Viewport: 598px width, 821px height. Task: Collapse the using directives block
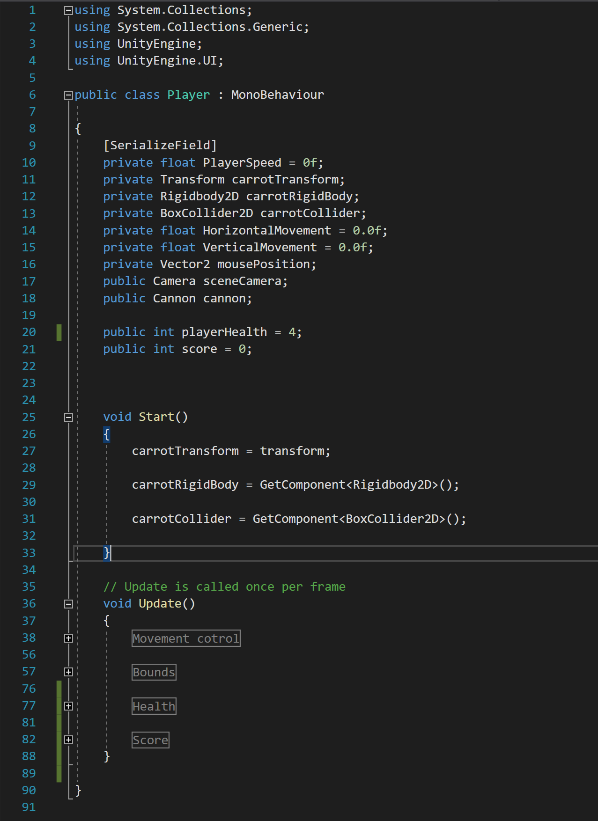[x=68, y=10]
